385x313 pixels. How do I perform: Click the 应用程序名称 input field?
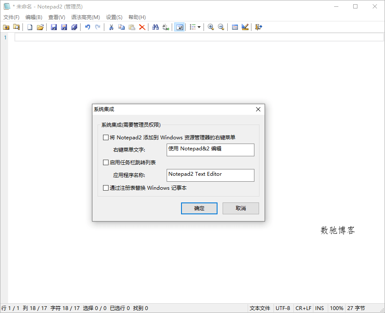pyautogui.click(x=210, y=175)
